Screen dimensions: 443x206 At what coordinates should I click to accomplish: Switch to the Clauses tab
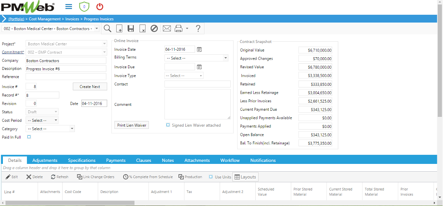point(144,160)
